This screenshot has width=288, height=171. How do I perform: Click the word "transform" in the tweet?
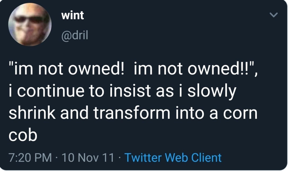(x=132, y=113)
